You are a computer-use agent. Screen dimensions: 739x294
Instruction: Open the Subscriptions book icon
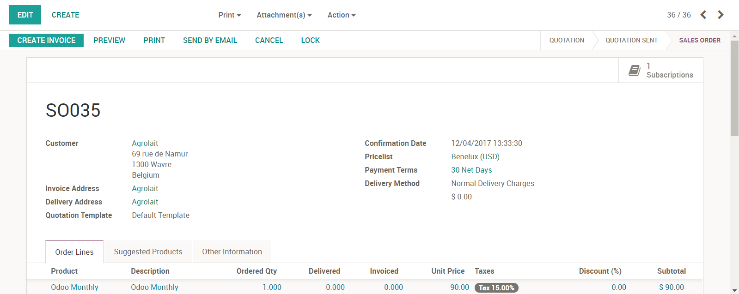[634, 71]
